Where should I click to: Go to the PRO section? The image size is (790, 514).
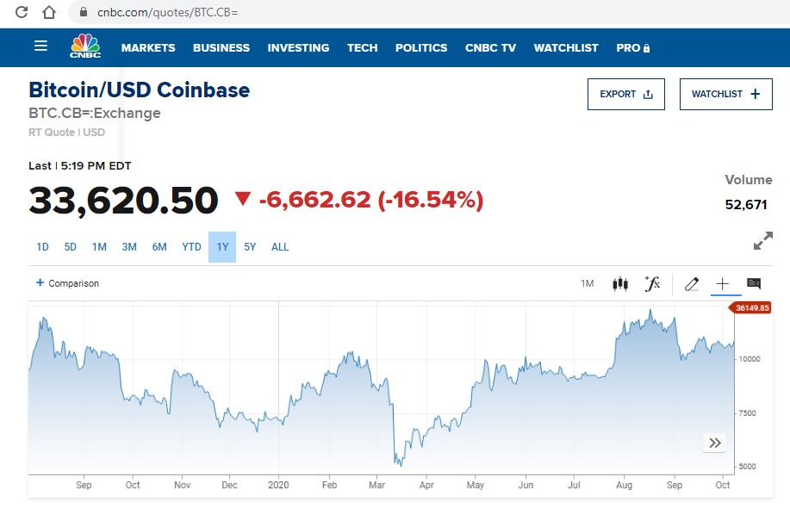(x=632, y=48)
